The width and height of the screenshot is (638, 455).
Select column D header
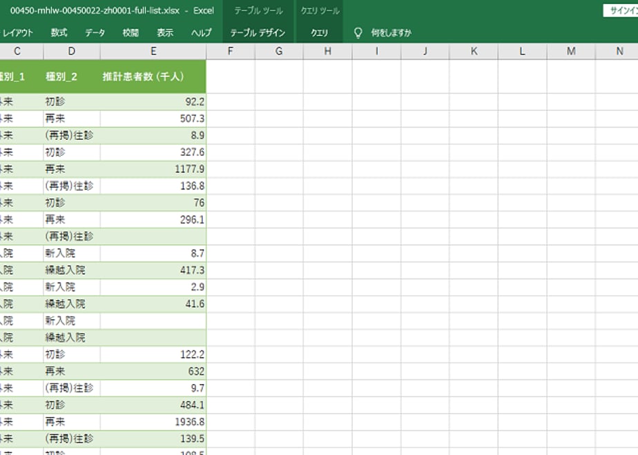(72, 51)
